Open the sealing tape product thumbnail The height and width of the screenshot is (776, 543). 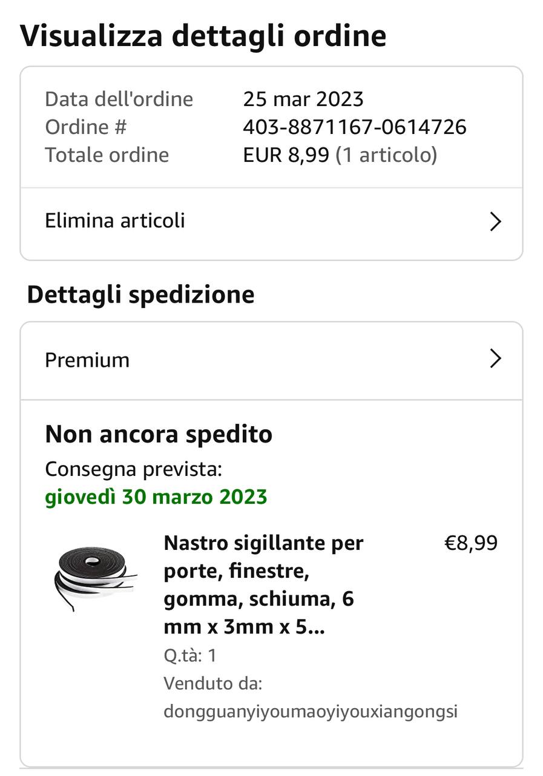coord(94,577)
